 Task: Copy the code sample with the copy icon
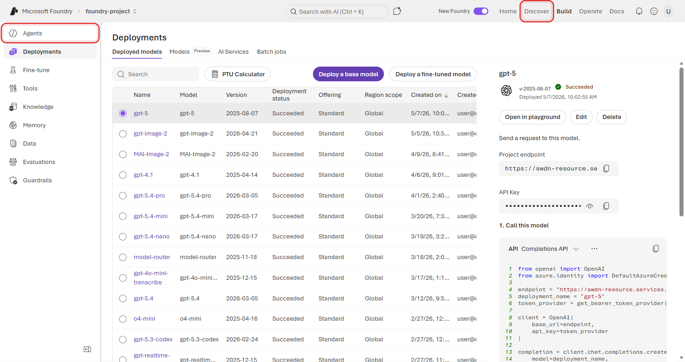point(656,249)
